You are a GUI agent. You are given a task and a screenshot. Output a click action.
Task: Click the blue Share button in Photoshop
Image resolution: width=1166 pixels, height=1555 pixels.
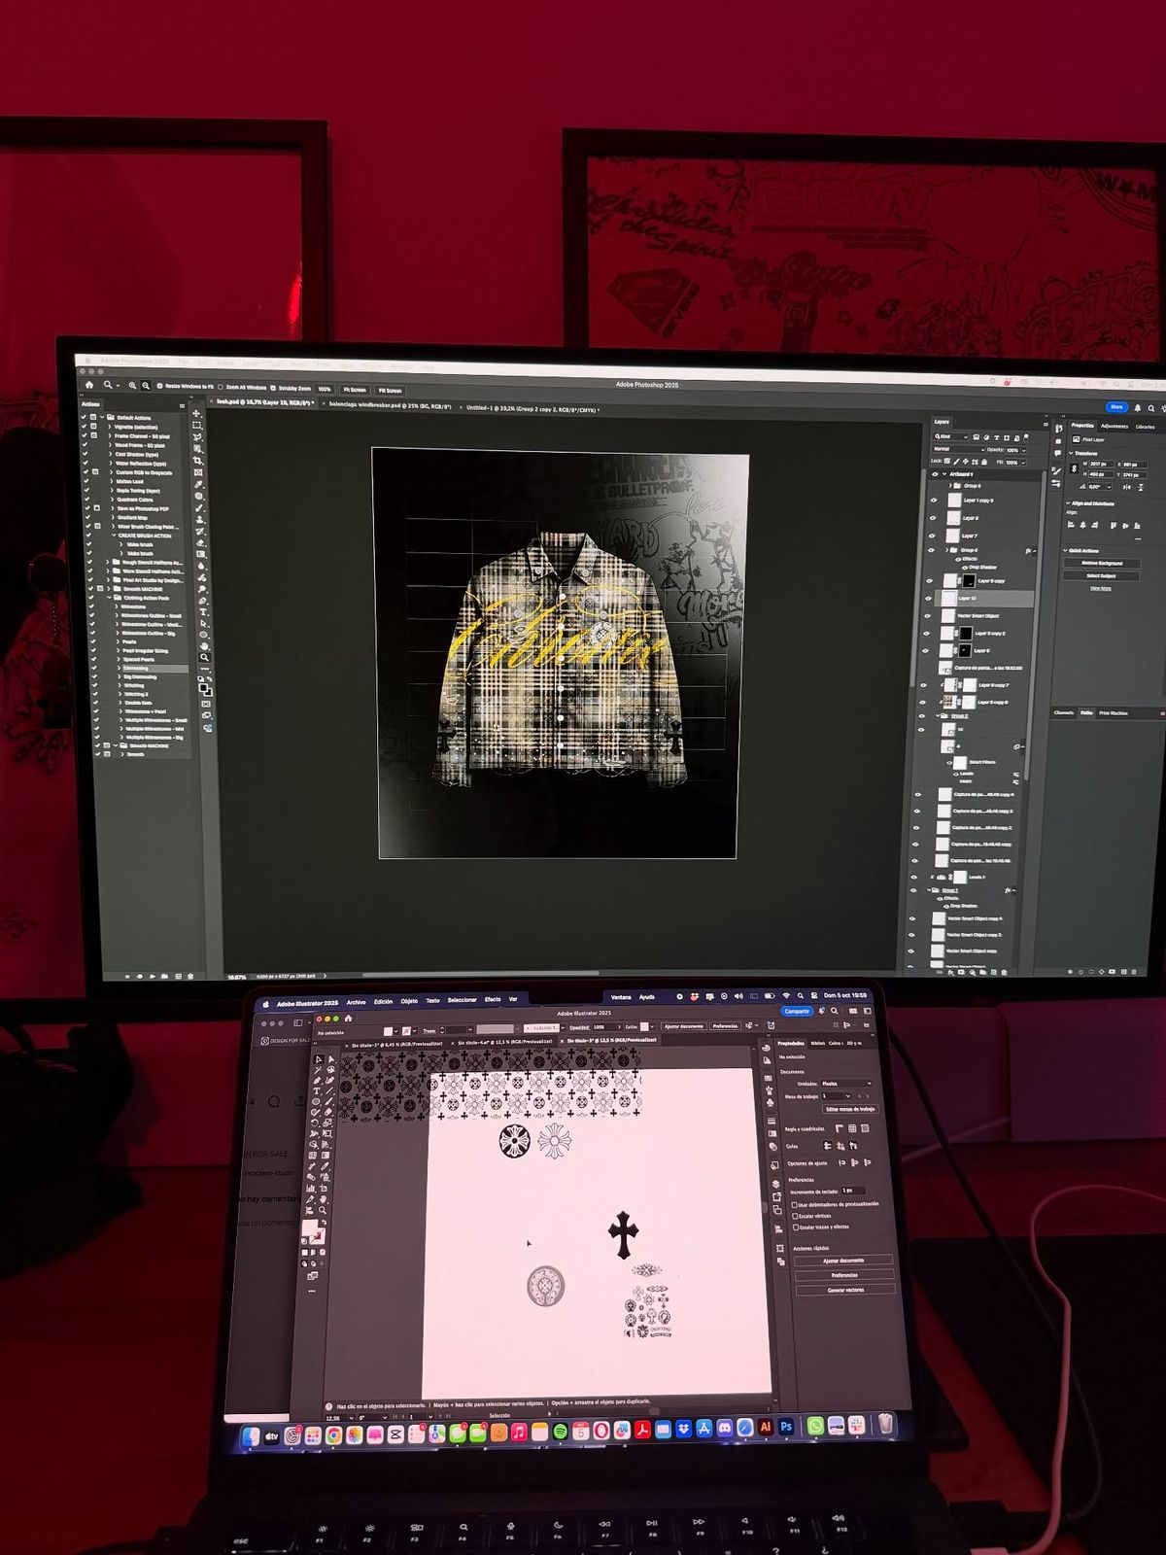(1116, 407)
